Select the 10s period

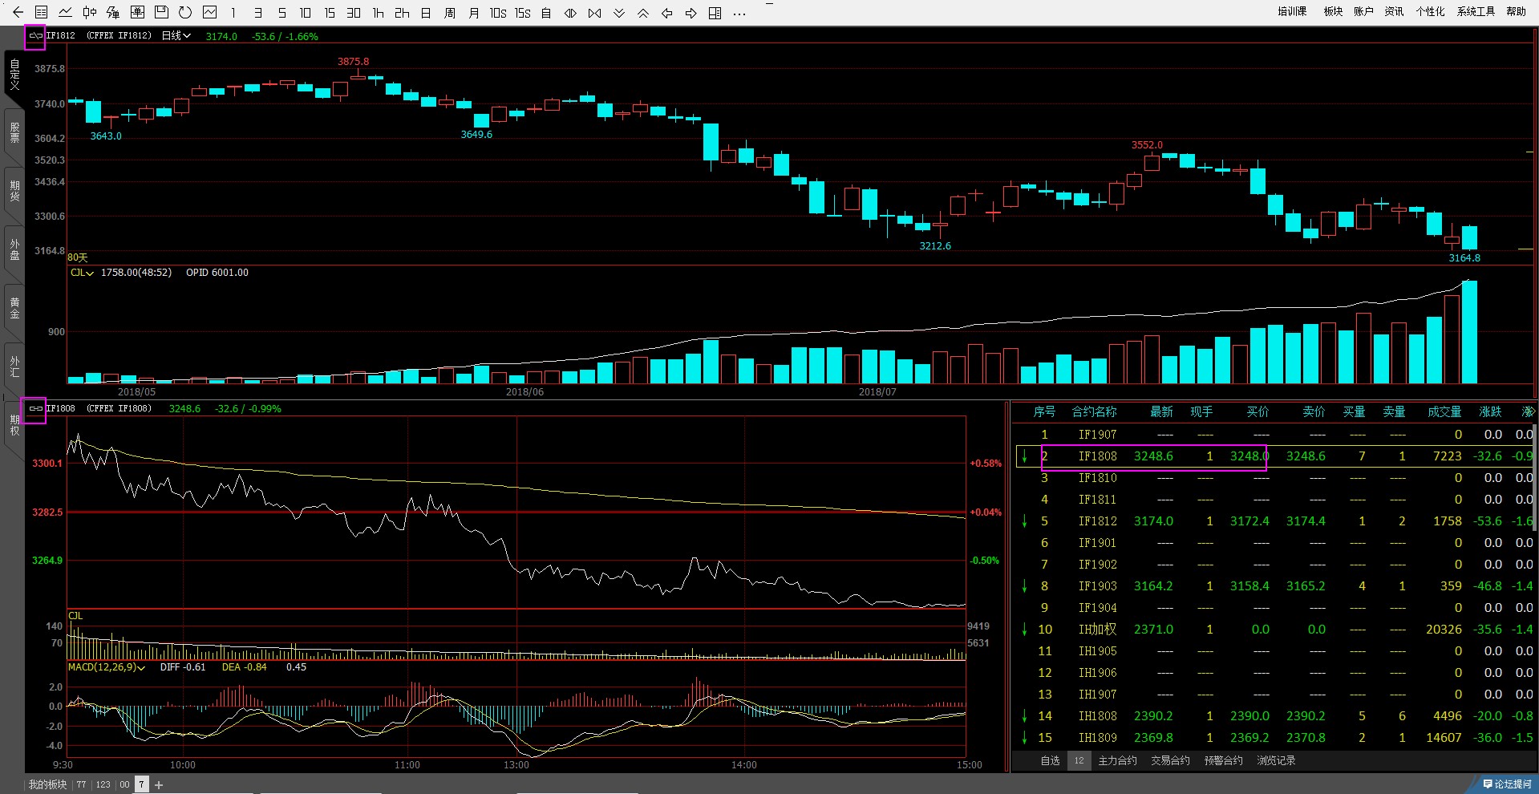pyautogui.click(x=498, y=13)
